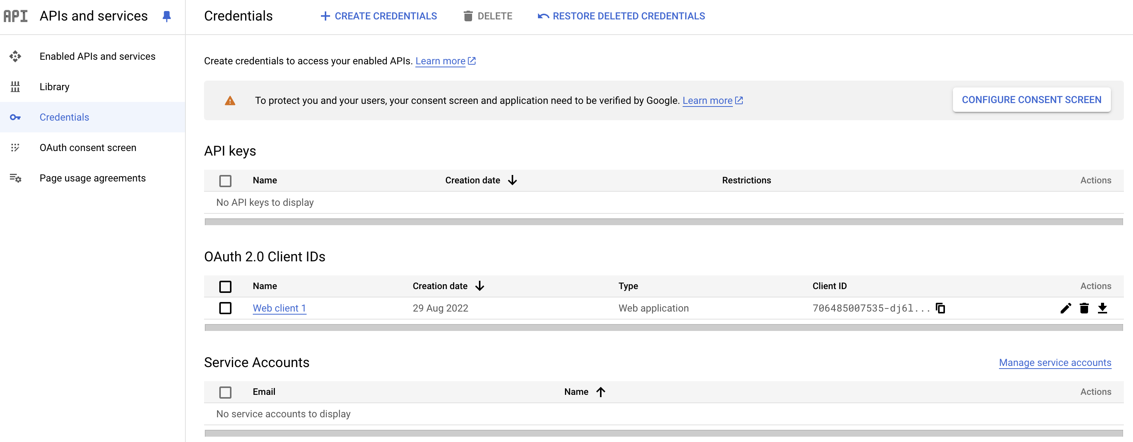Click the Enabled APIs and services icon
Screen dimensions: 1133x442
pyautogui.click(x=15, y=56)
